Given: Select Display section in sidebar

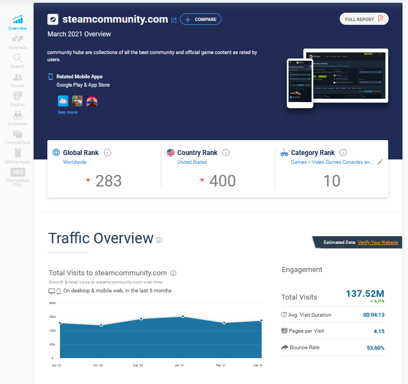Looking at the screenshot, I should coord(18,99).
